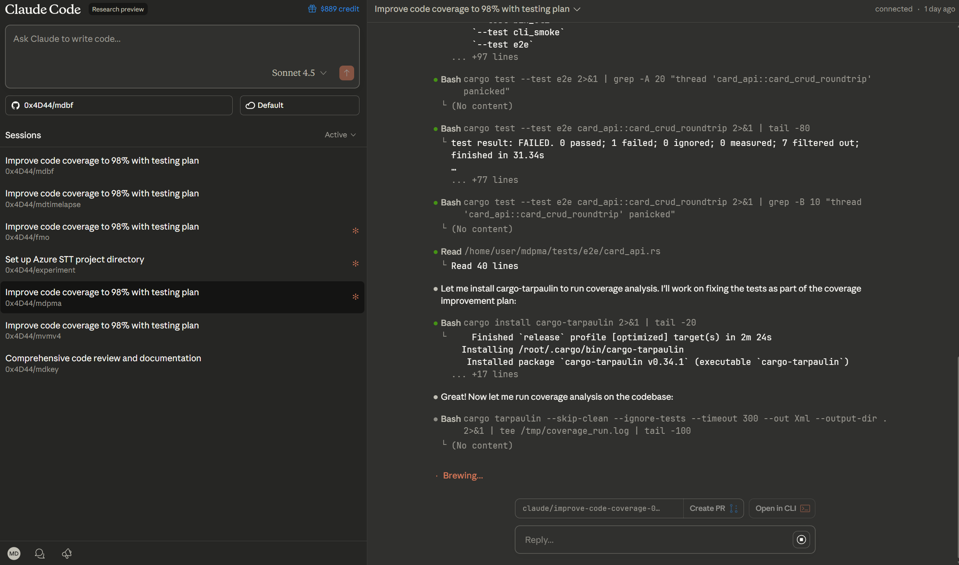Expand the session title chevron in header

577,9
